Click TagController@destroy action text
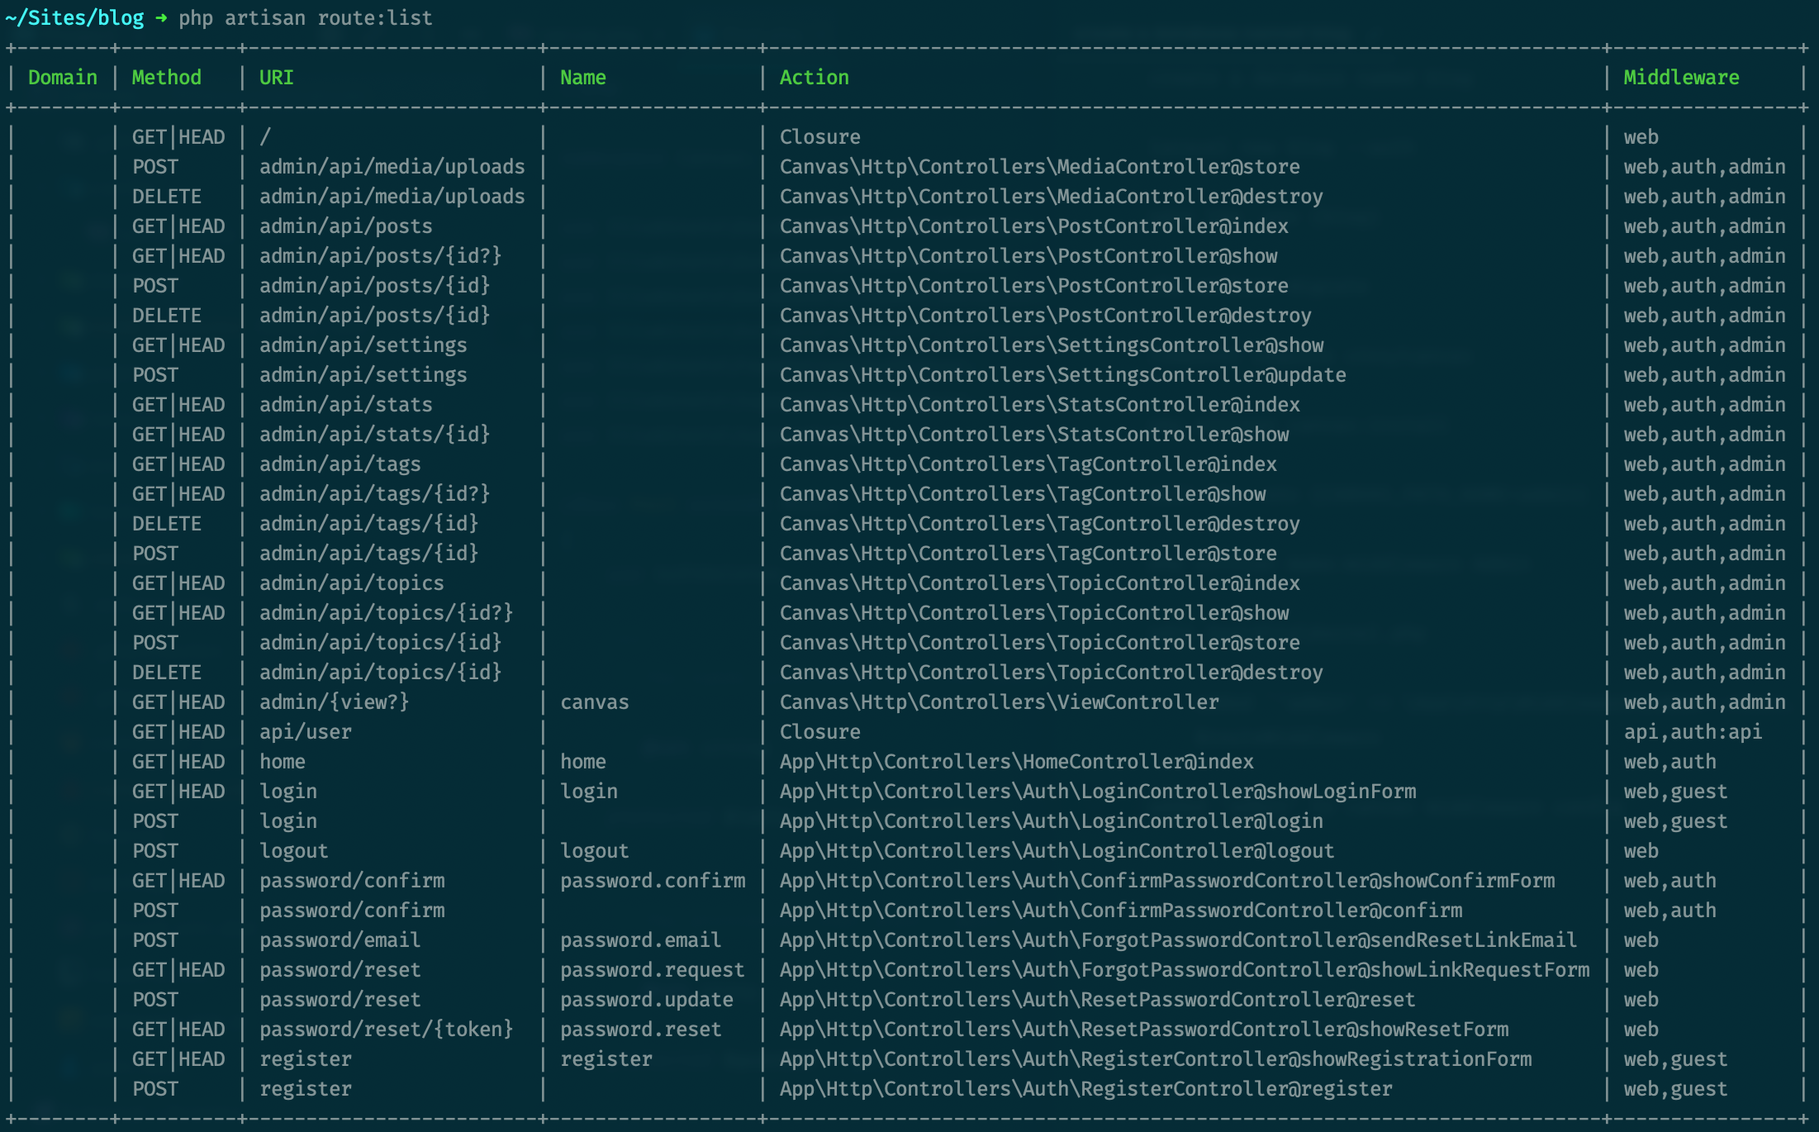Image resolution: width=1819 pixels, height=1132 pixels. coord(1040,524)
